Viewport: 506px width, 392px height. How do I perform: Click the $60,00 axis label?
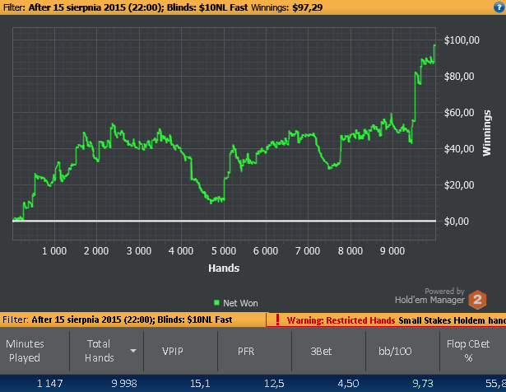459,112
